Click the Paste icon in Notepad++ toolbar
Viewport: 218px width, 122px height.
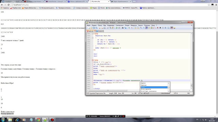(x=113, y=28)
